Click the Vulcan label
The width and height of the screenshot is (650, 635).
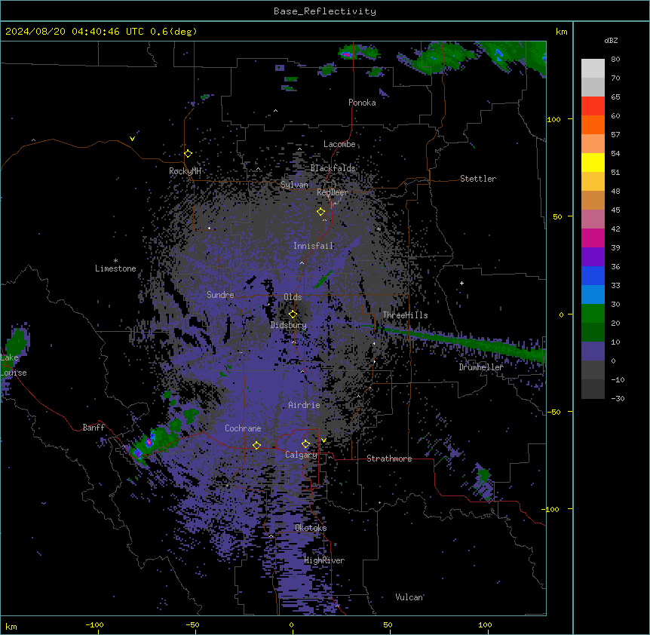pos(409,597)
